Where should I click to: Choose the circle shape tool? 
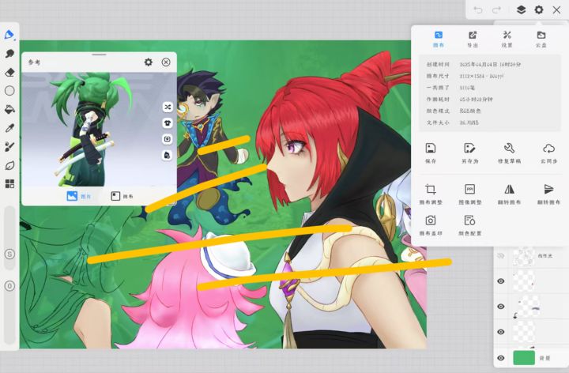[x=9, y=90]
